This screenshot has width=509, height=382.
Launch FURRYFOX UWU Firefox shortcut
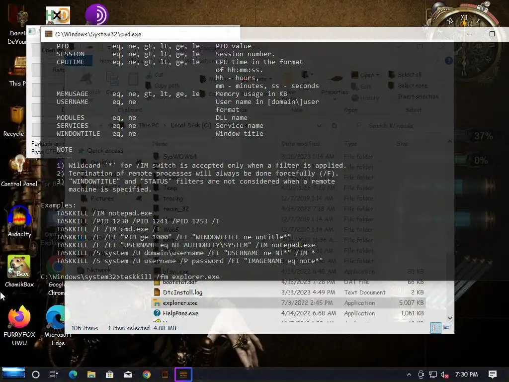tap(19, 326)
